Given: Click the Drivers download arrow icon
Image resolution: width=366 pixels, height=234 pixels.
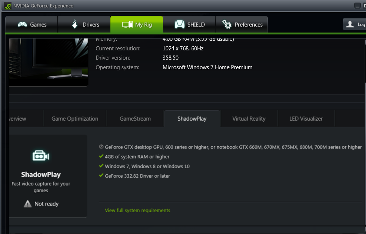Looking at the screenshot, I should (75, 24).
